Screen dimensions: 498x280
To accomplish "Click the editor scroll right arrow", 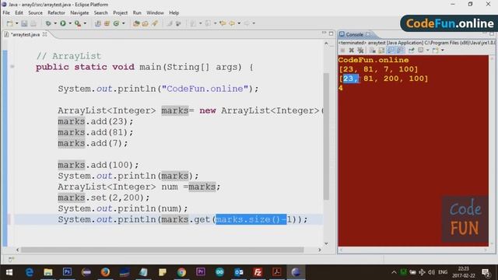I will (x=320, y=250).
